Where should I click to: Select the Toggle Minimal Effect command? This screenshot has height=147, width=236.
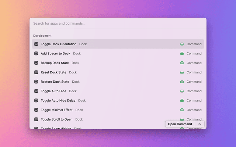coord(56,110)
